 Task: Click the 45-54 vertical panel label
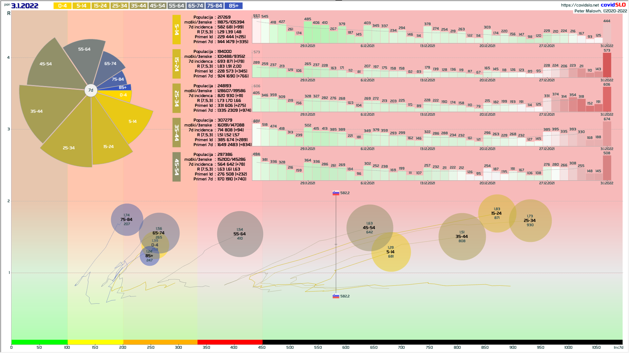click(177, 167)
